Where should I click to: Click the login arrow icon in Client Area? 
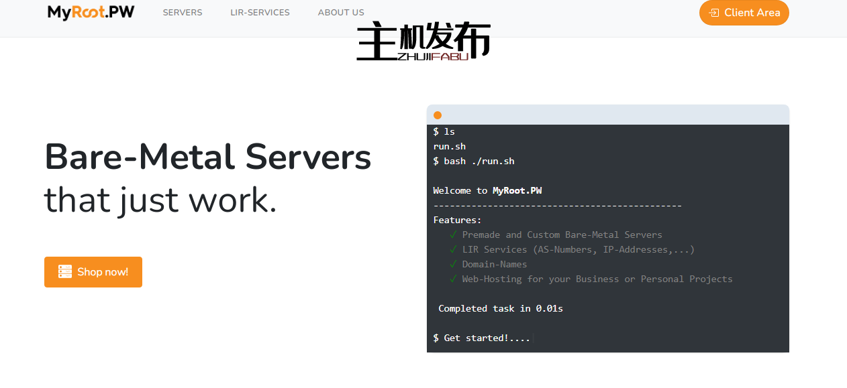click(x=714, y=13)
